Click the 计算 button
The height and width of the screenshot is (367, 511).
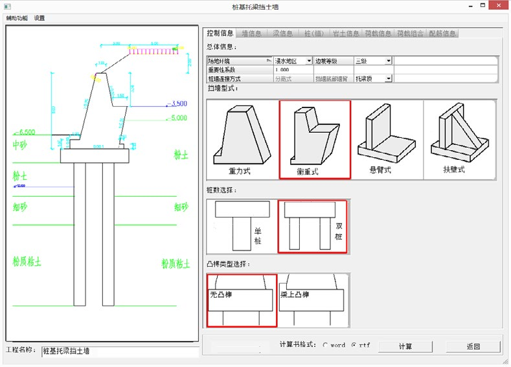405,346
